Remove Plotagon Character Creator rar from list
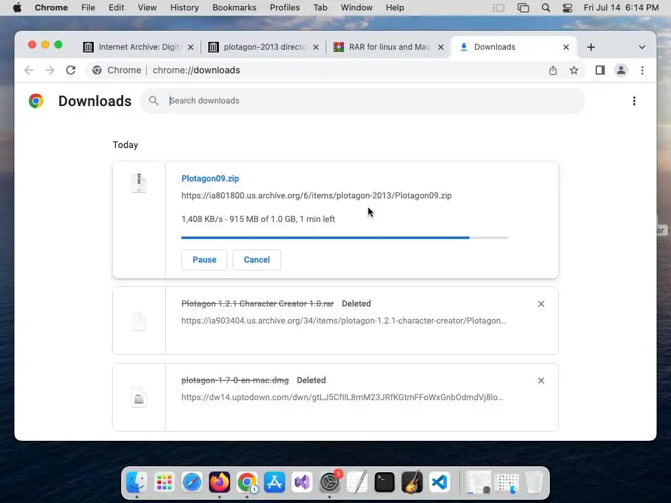 point(541,304)
